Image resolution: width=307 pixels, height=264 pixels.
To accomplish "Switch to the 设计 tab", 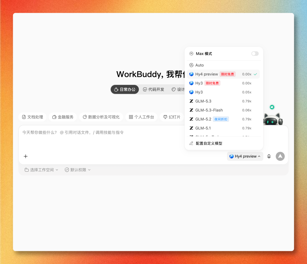I will tap(178, 89).
